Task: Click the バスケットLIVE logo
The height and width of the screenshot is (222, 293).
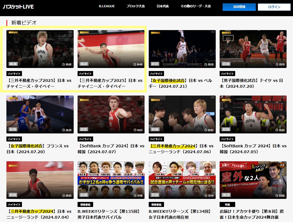Action: (18, 7)
